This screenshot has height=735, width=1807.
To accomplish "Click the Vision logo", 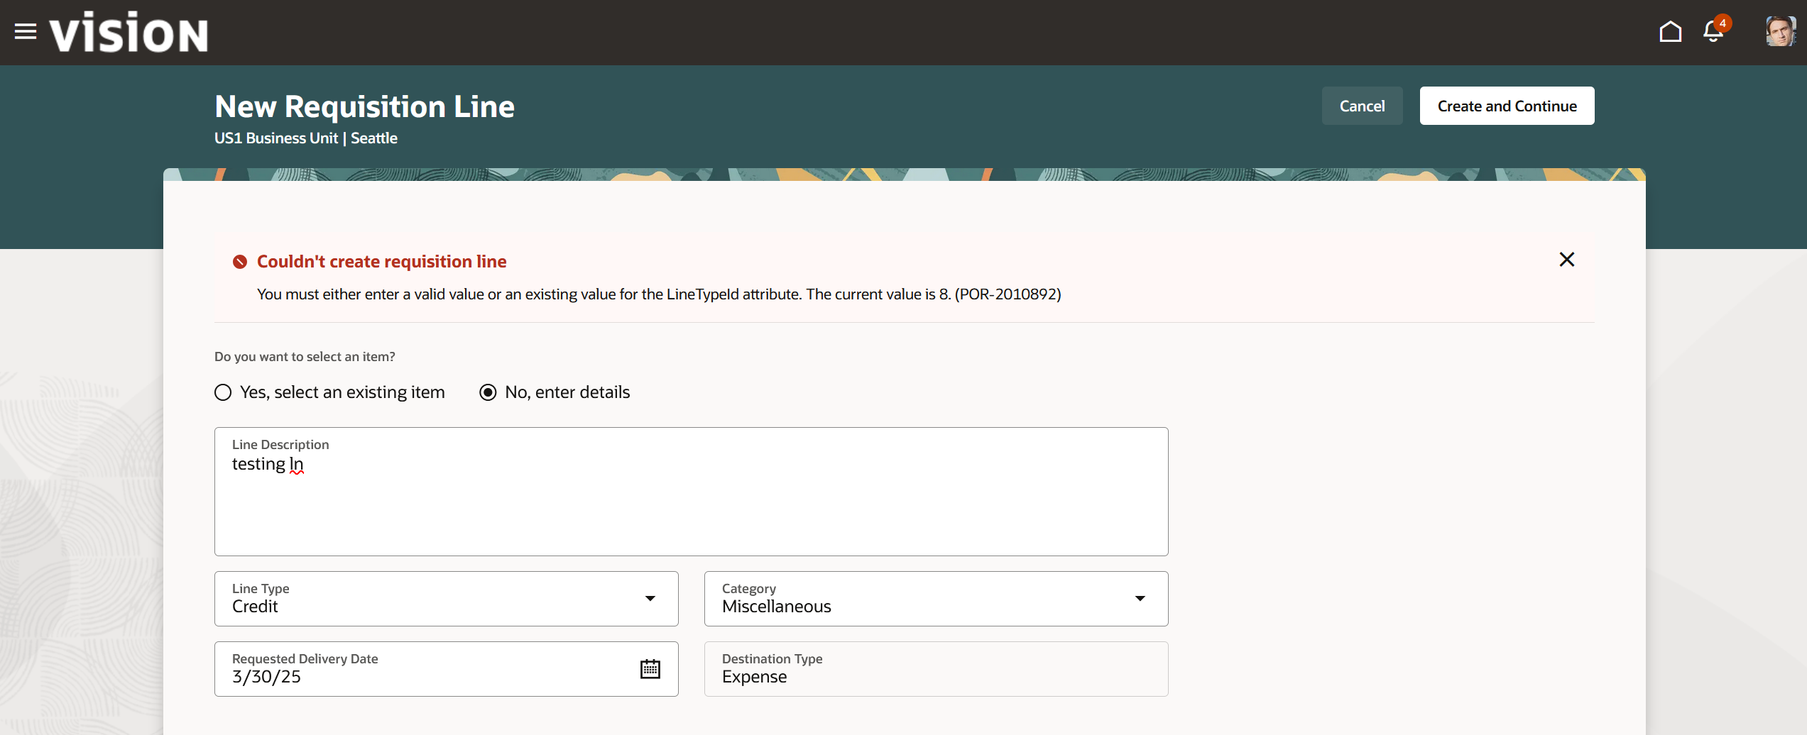I will 128,32.
